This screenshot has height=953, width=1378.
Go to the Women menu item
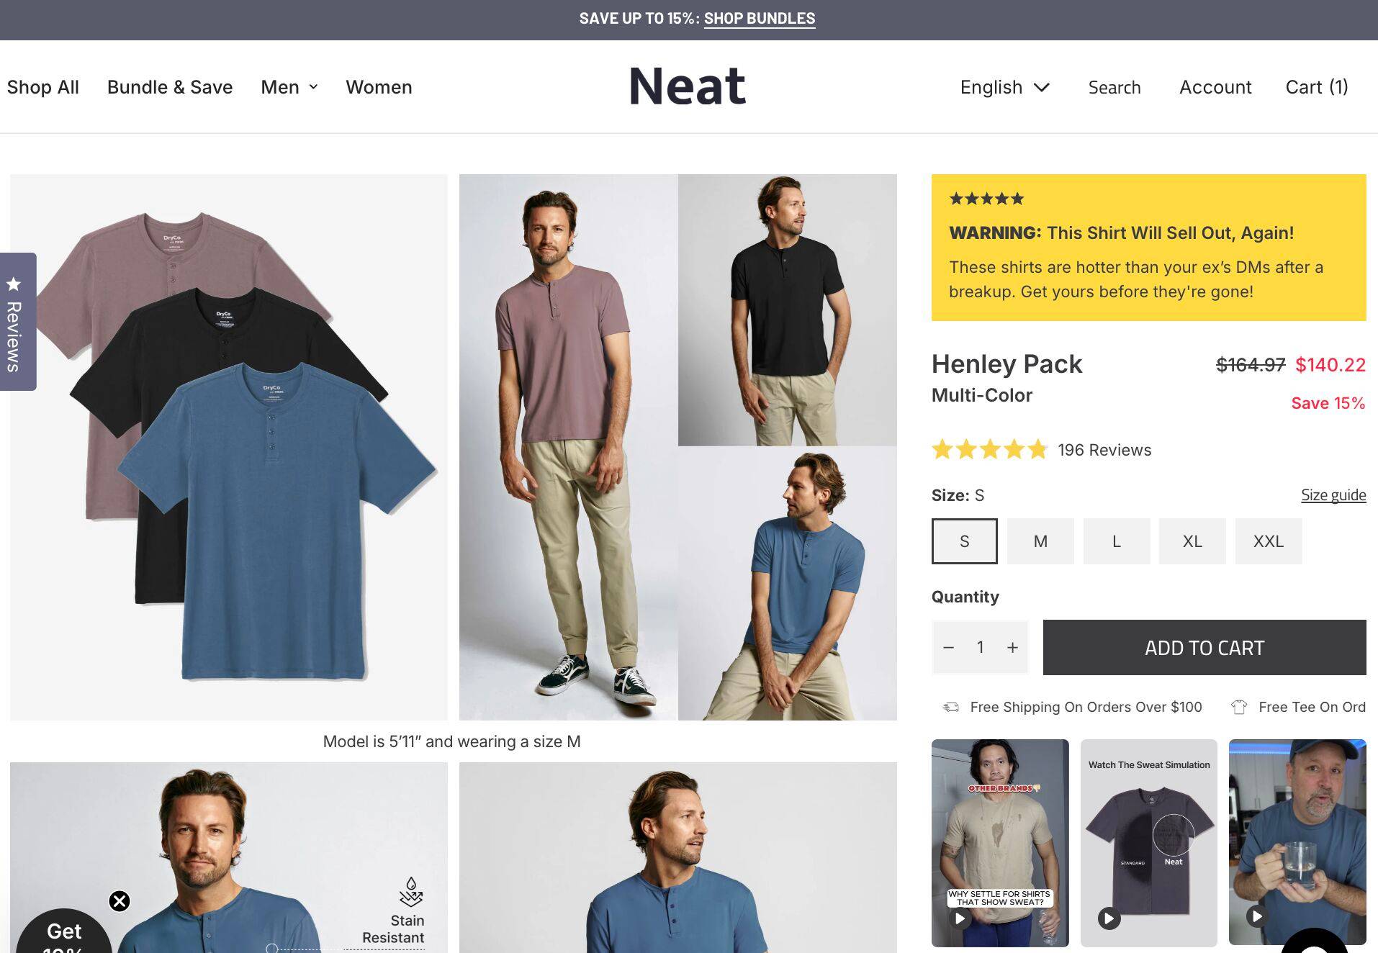[x=379, y=87]
